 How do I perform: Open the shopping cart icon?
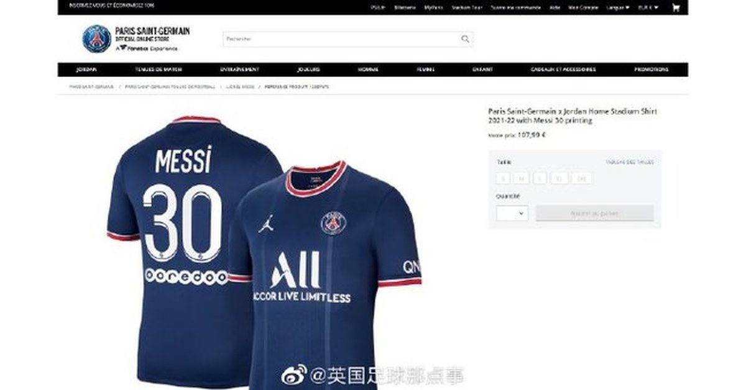click(676, 7)
